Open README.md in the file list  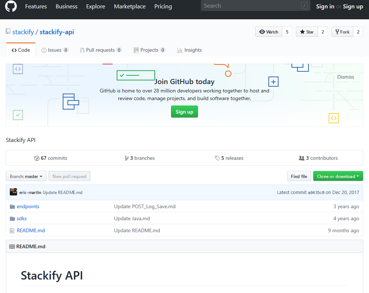pyautogui.click(x=31, y=230)
